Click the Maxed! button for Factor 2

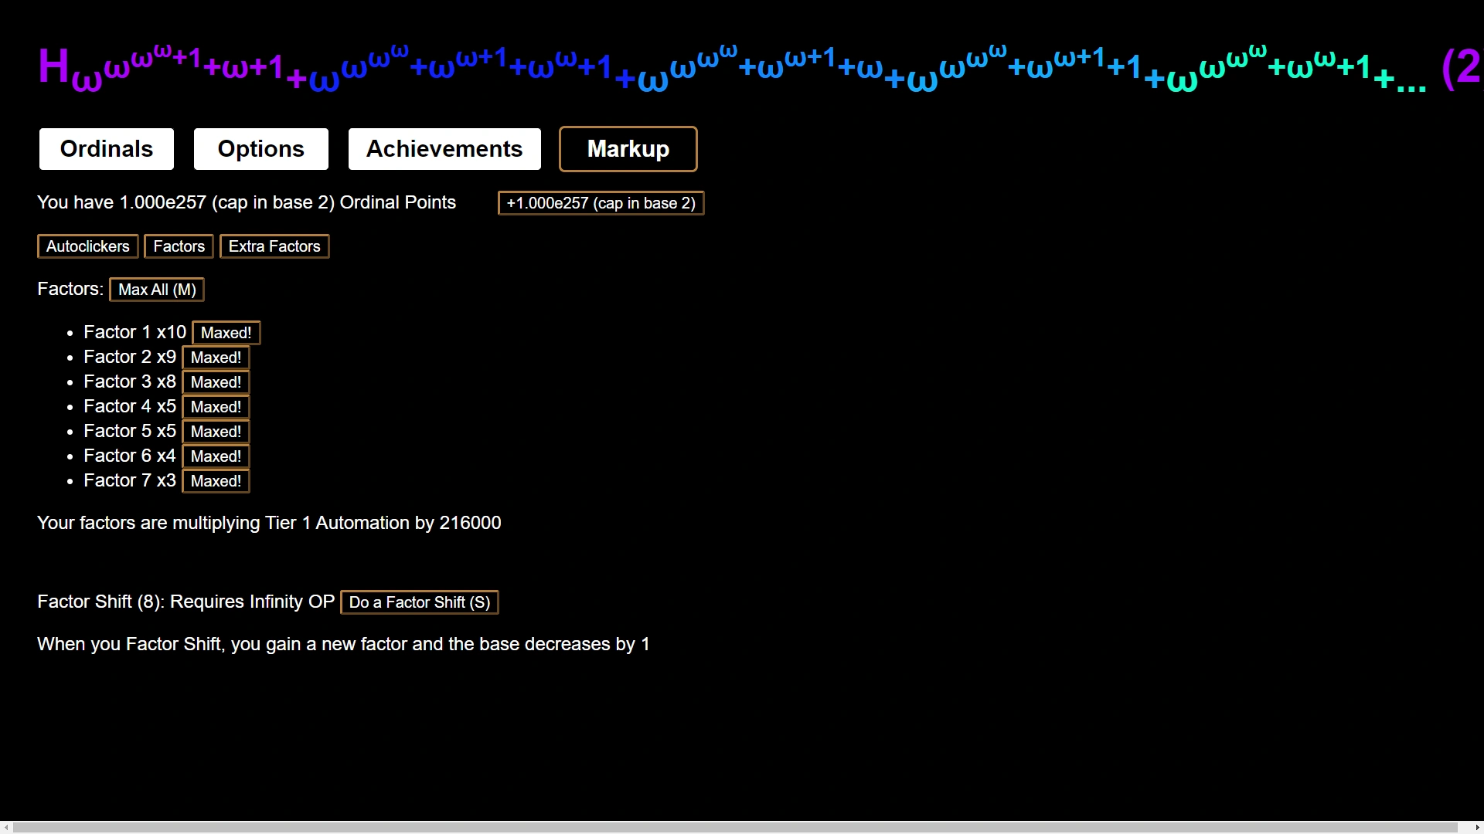(x=216, y=358)
